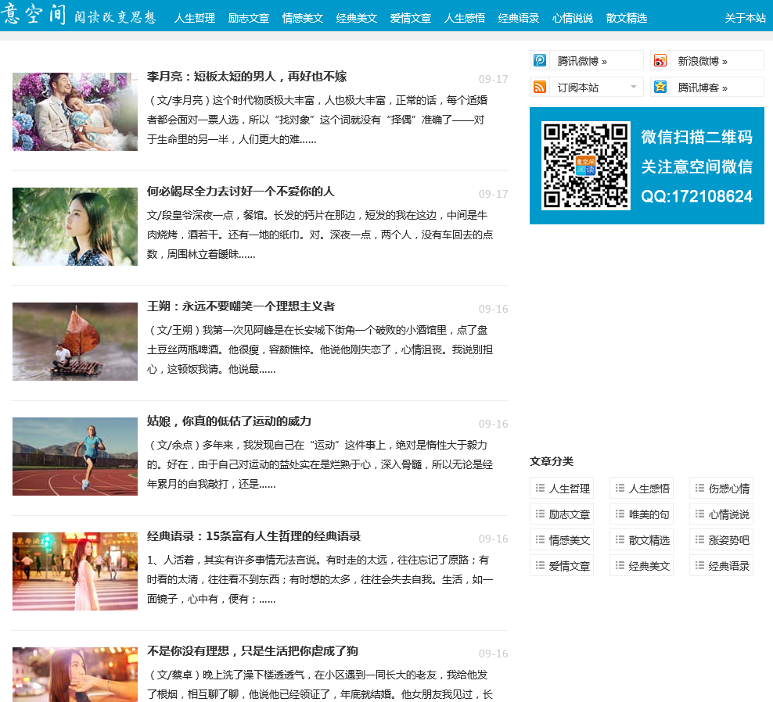The height and width of the screenshot is (702, 773).
Task: Click the 意空间 site logo
Action: [x=33, y=13]
